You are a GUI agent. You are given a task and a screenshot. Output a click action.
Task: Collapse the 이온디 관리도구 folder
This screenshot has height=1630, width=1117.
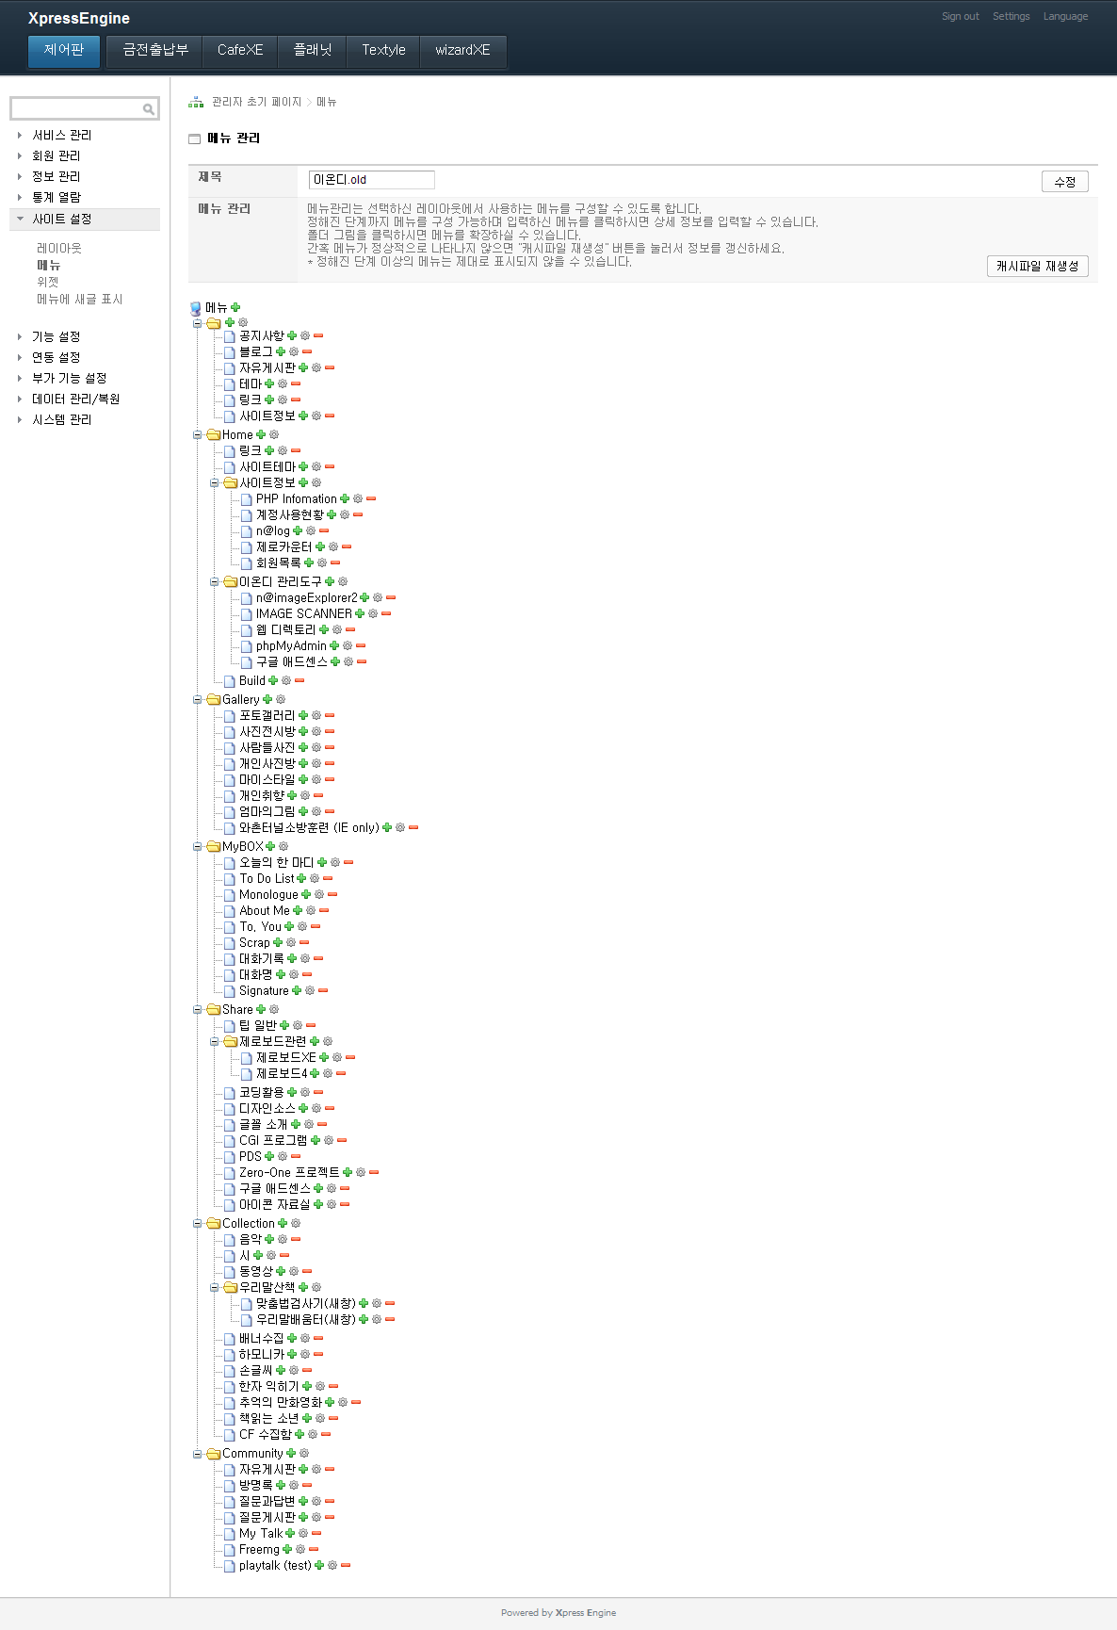pos(215,581)
